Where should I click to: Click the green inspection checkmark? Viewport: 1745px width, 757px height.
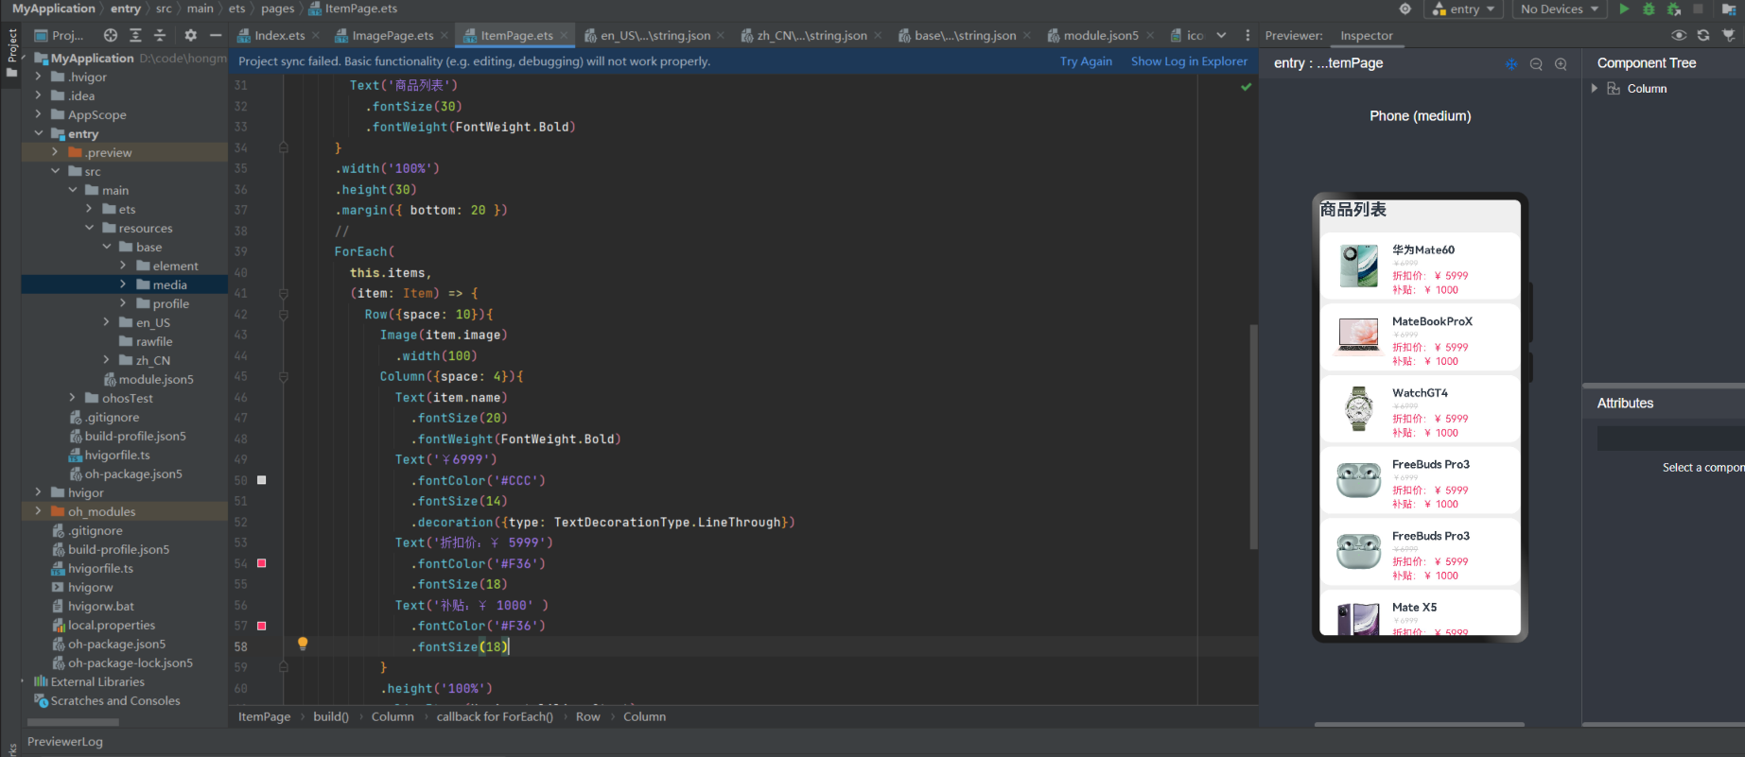pos(1246,86)
